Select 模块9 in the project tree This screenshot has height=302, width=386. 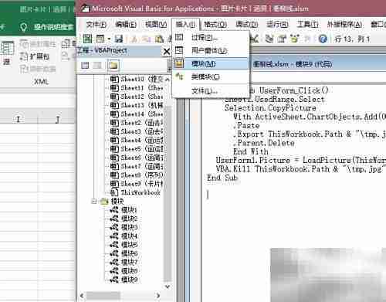pyautogui.click(x=124, y=280)
